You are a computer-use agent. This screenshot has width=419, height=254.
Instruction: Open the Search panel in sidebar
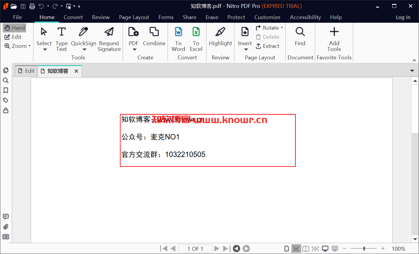(x=5, y=80)
